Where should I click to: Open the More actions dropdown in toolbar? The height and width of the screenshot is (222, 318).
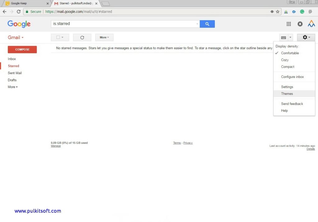[104, 38]
